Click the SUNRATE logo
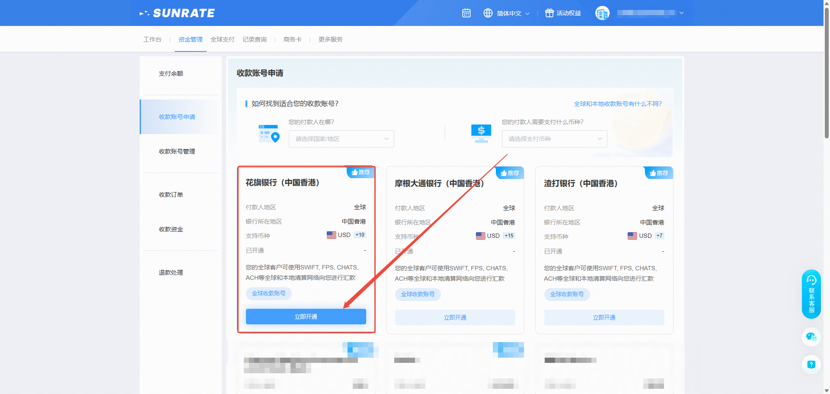 (x=177, y=13)
